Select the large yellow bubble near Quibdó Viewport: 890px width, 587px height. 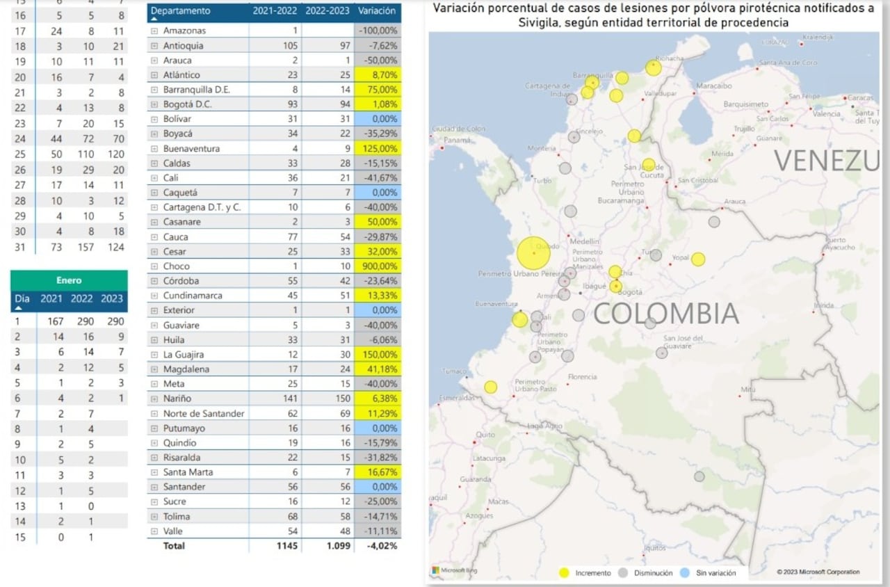tap(533, 253)
